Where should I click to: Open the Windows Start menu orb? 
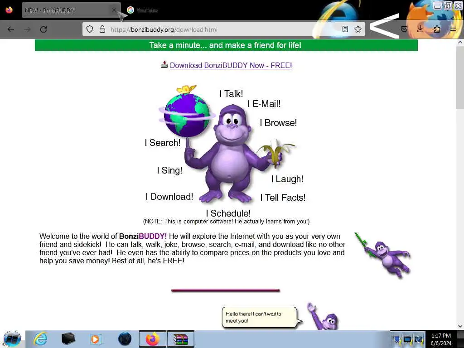[x=12, y=339]
